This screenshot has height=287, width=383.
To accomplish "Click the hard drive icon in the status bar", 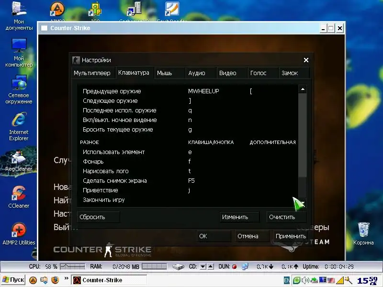I will click(x=178, y=267).
